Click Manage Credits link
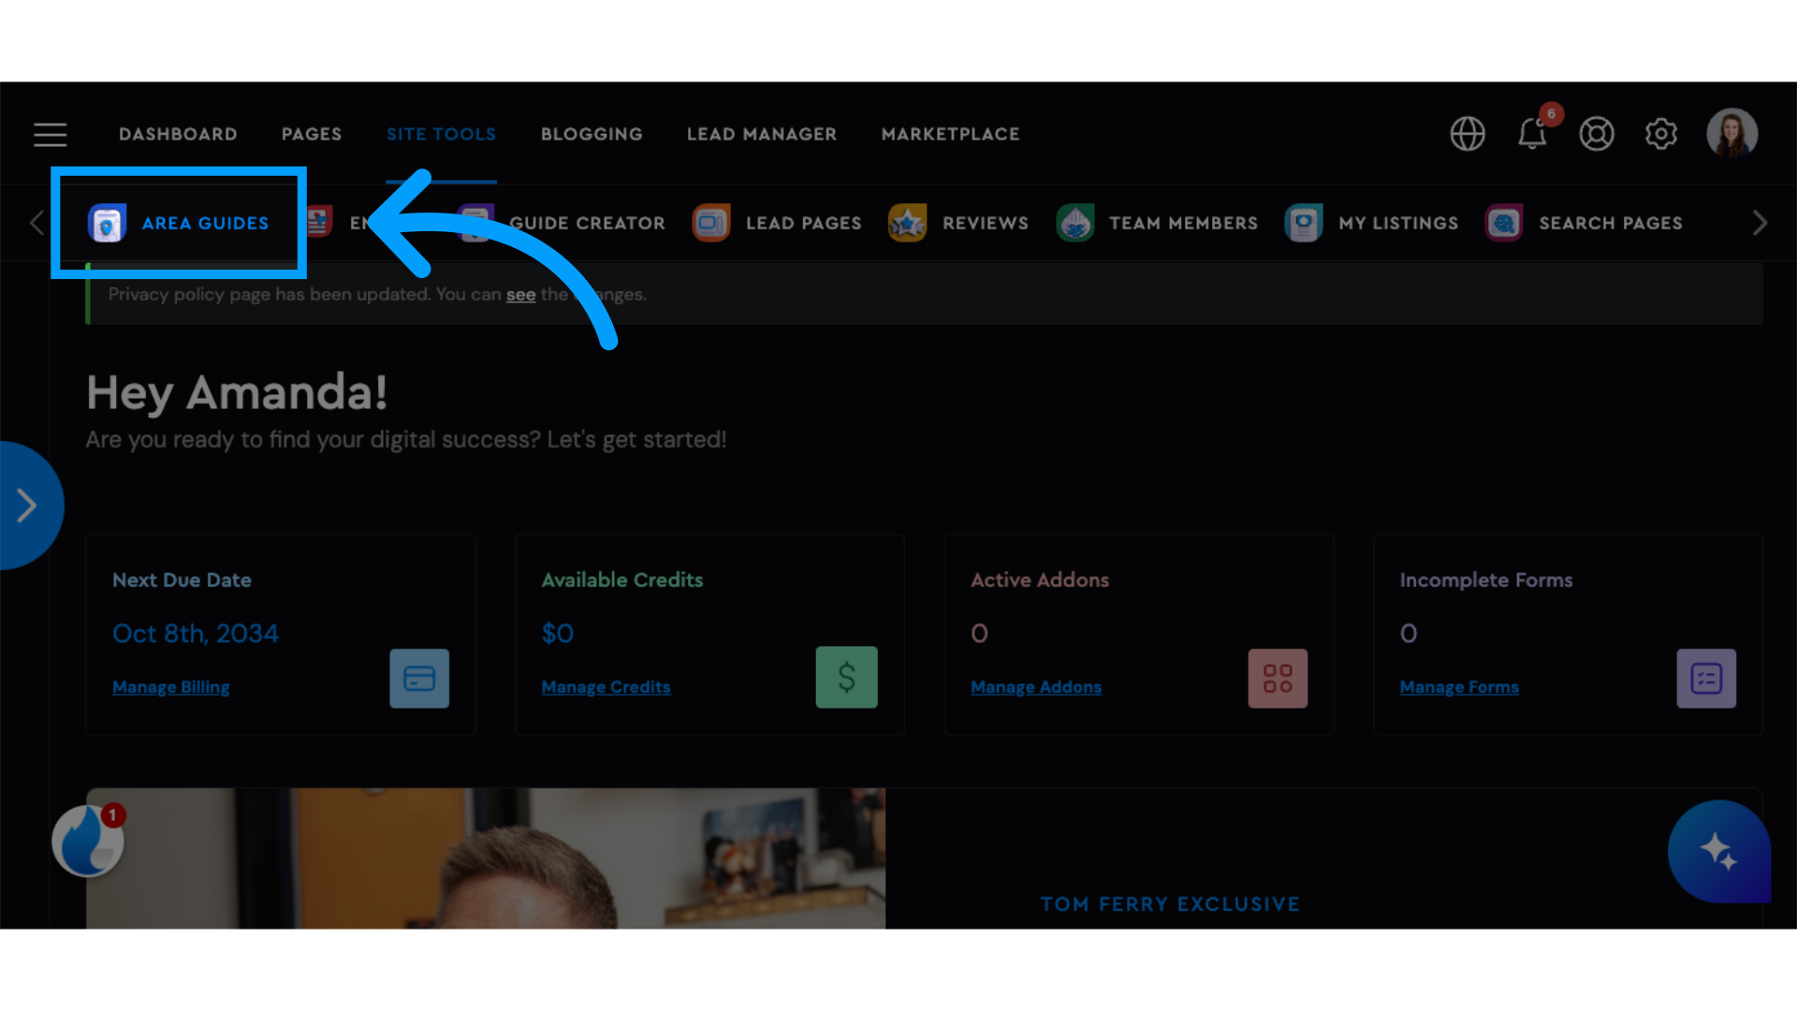The width and height of the screenshot is (1797, 1011). click(605, 686)
